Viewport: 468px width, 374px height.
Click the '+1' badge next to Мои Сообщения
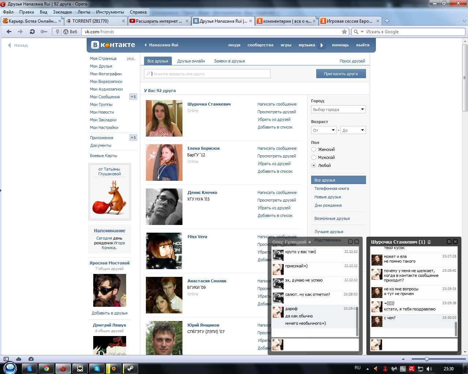tap(133, 97)
